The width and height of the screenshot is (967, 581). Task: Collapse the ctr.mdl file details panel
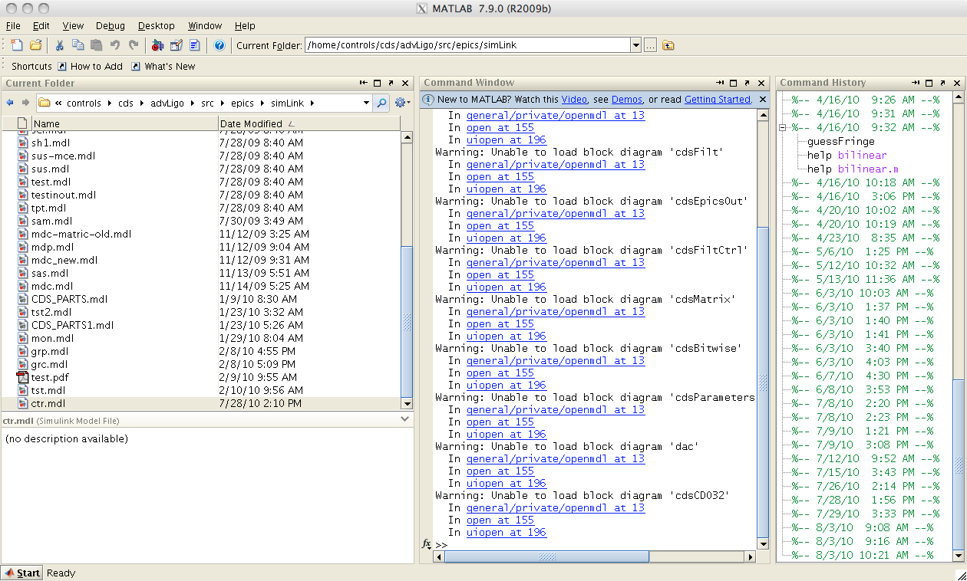(405, 419)
